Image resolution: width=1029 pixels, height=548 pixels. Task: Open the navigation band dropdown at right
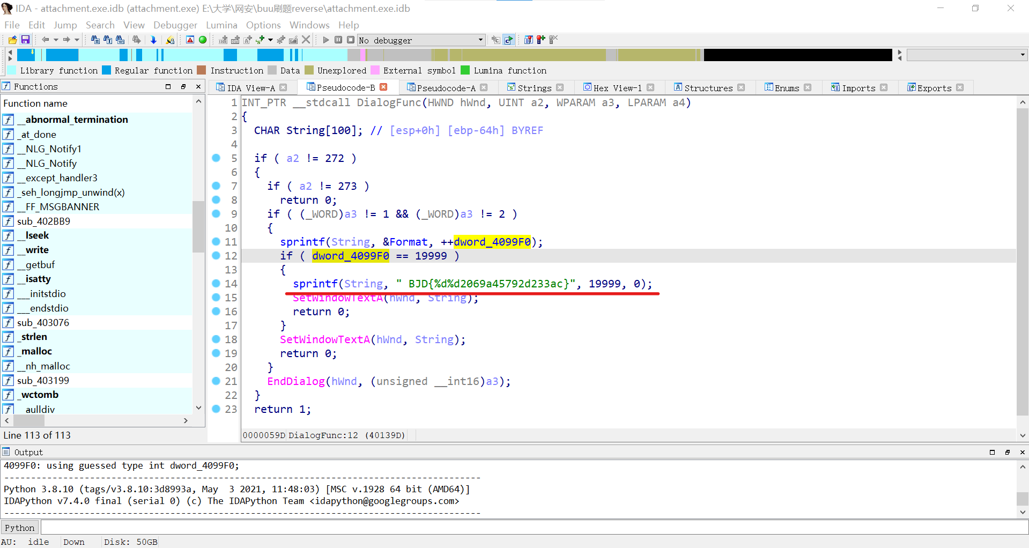click(x=967, y=55)
